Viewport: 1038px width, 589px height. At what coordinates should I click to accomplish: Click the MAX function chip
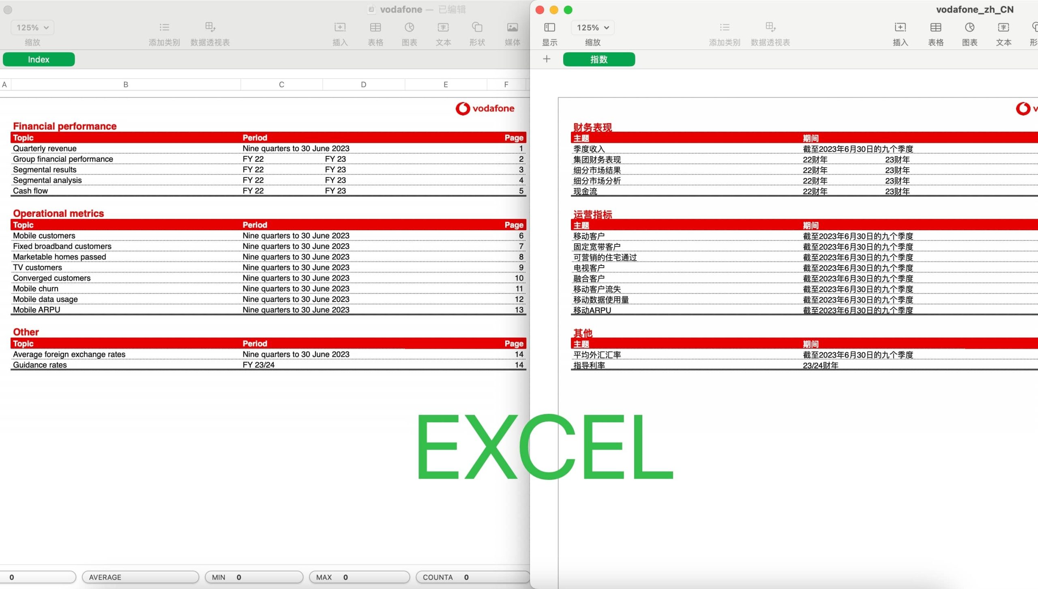359,577
